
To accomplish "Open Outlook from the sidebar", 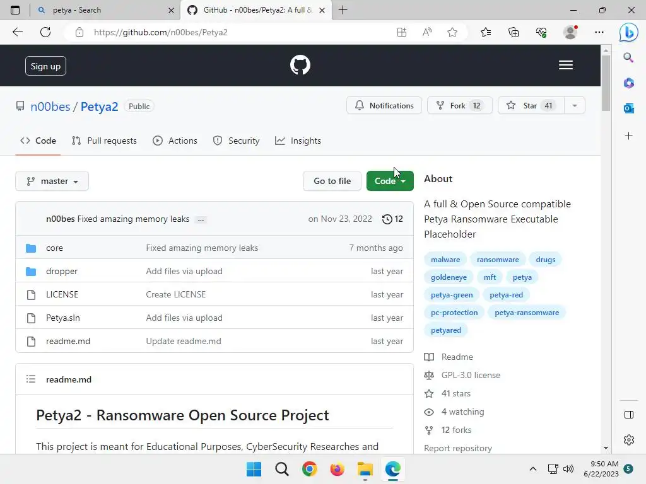I will coord(628,108).
